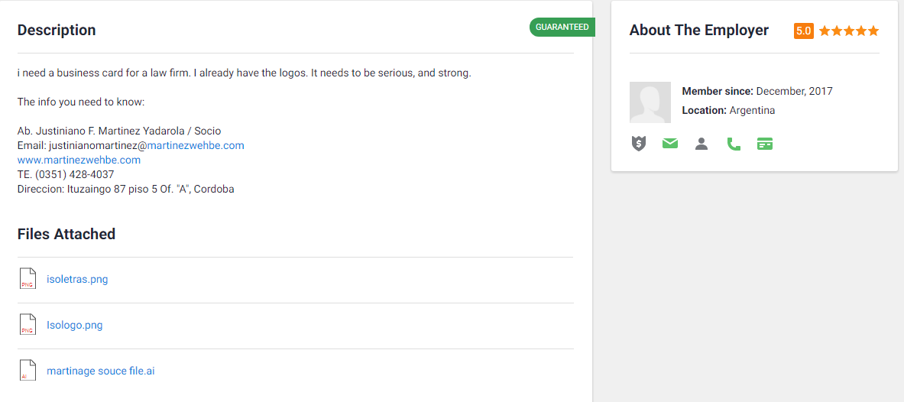
Task: Click the profile completed person icon
Action: [701, 144]
